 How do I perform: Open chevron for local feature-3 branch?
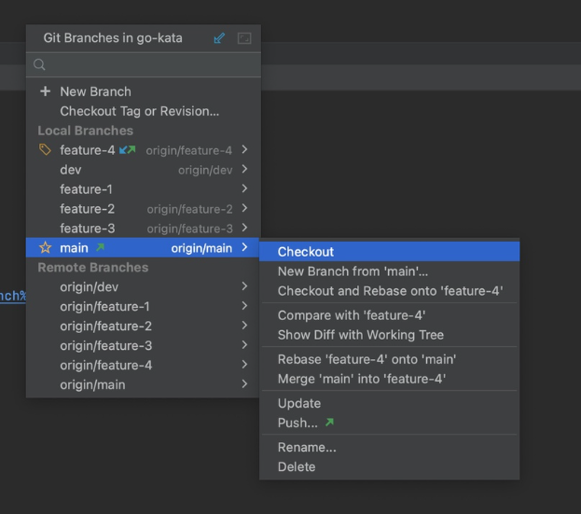pyautogui.click(x=244, y=229)
